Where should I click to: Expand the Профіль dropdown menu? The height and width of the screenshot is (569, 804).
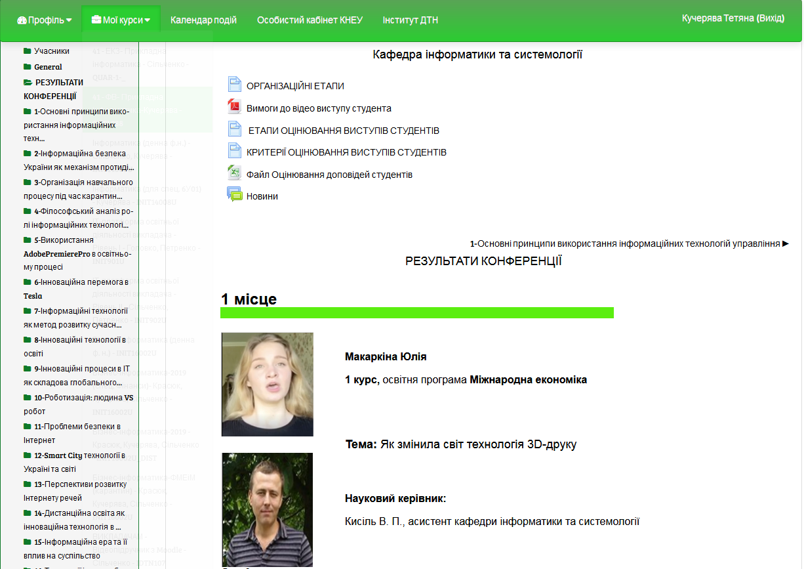pyautogui.click(x=45, y=20)
